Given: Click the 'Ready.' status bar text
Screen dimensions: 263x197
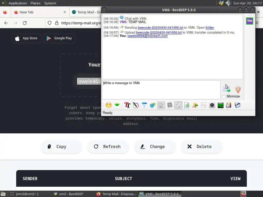Looking at the screenshot, I should [x=108, y=113].
